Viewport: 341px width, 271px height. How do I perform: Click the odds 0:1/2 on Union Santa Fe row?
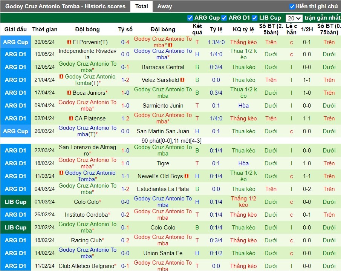click(216, 253)
